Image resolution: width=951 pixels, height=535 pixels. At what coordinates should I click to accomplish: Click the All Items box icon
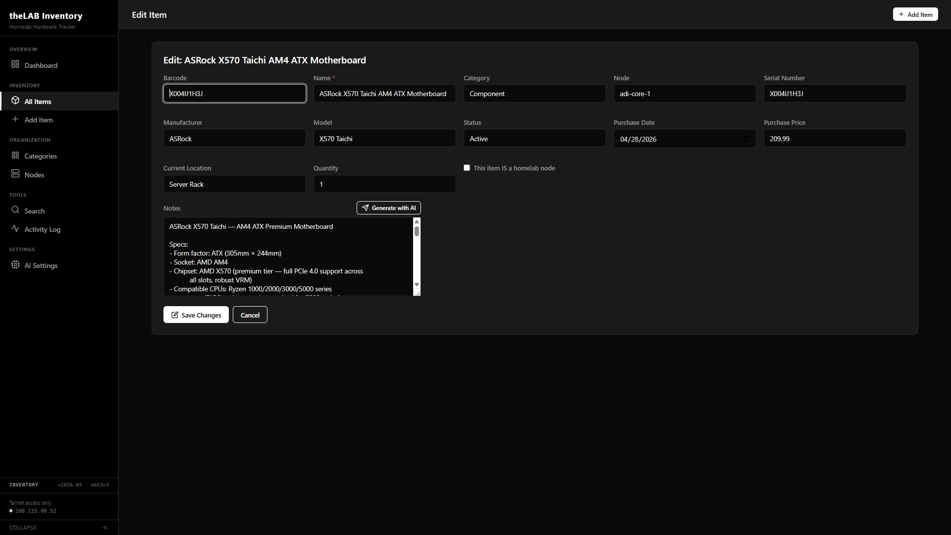(x=15, y=101)
